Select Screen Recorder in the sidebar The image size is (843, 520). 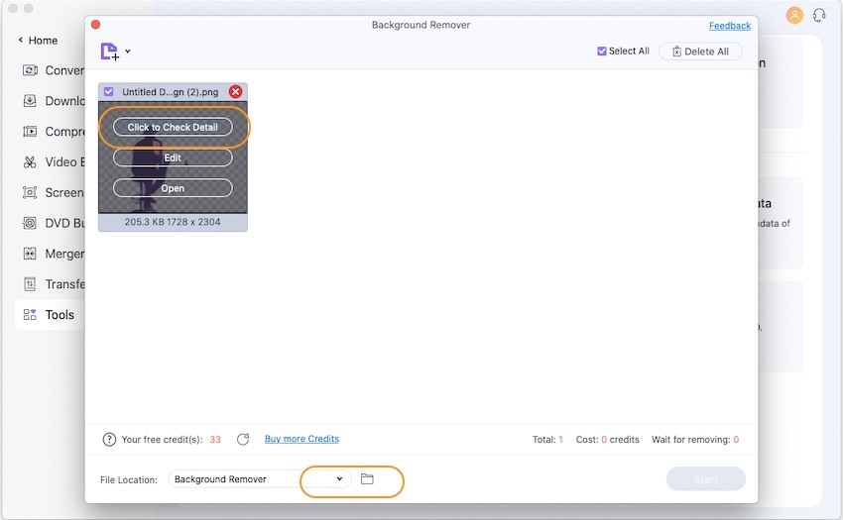pos(53,193)
